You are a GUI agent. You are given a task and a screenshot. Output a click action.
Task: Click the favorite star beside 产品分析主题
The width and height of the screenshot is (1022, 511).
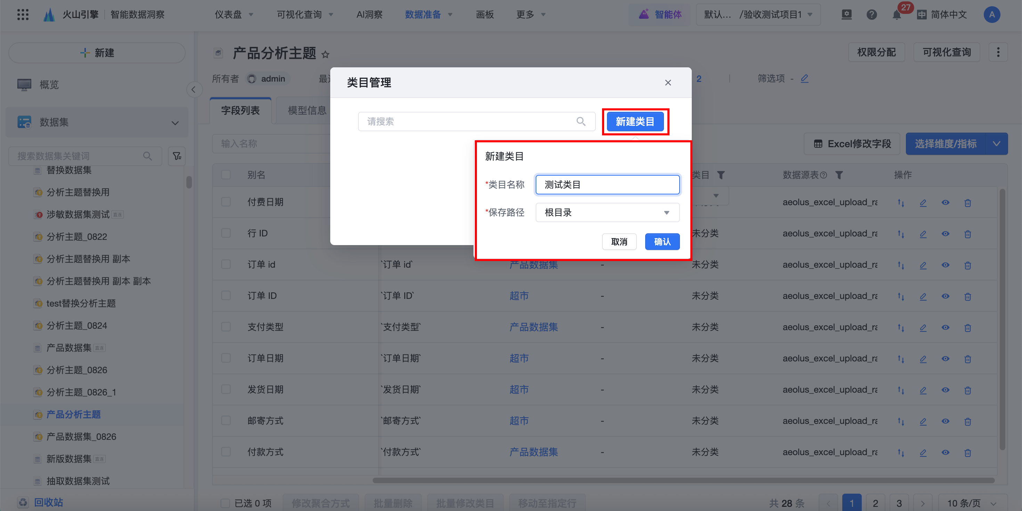tap(325, 55)
